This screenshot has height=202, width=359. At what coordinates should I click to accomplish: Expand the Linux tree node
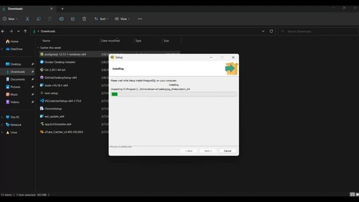click(2, 132)
